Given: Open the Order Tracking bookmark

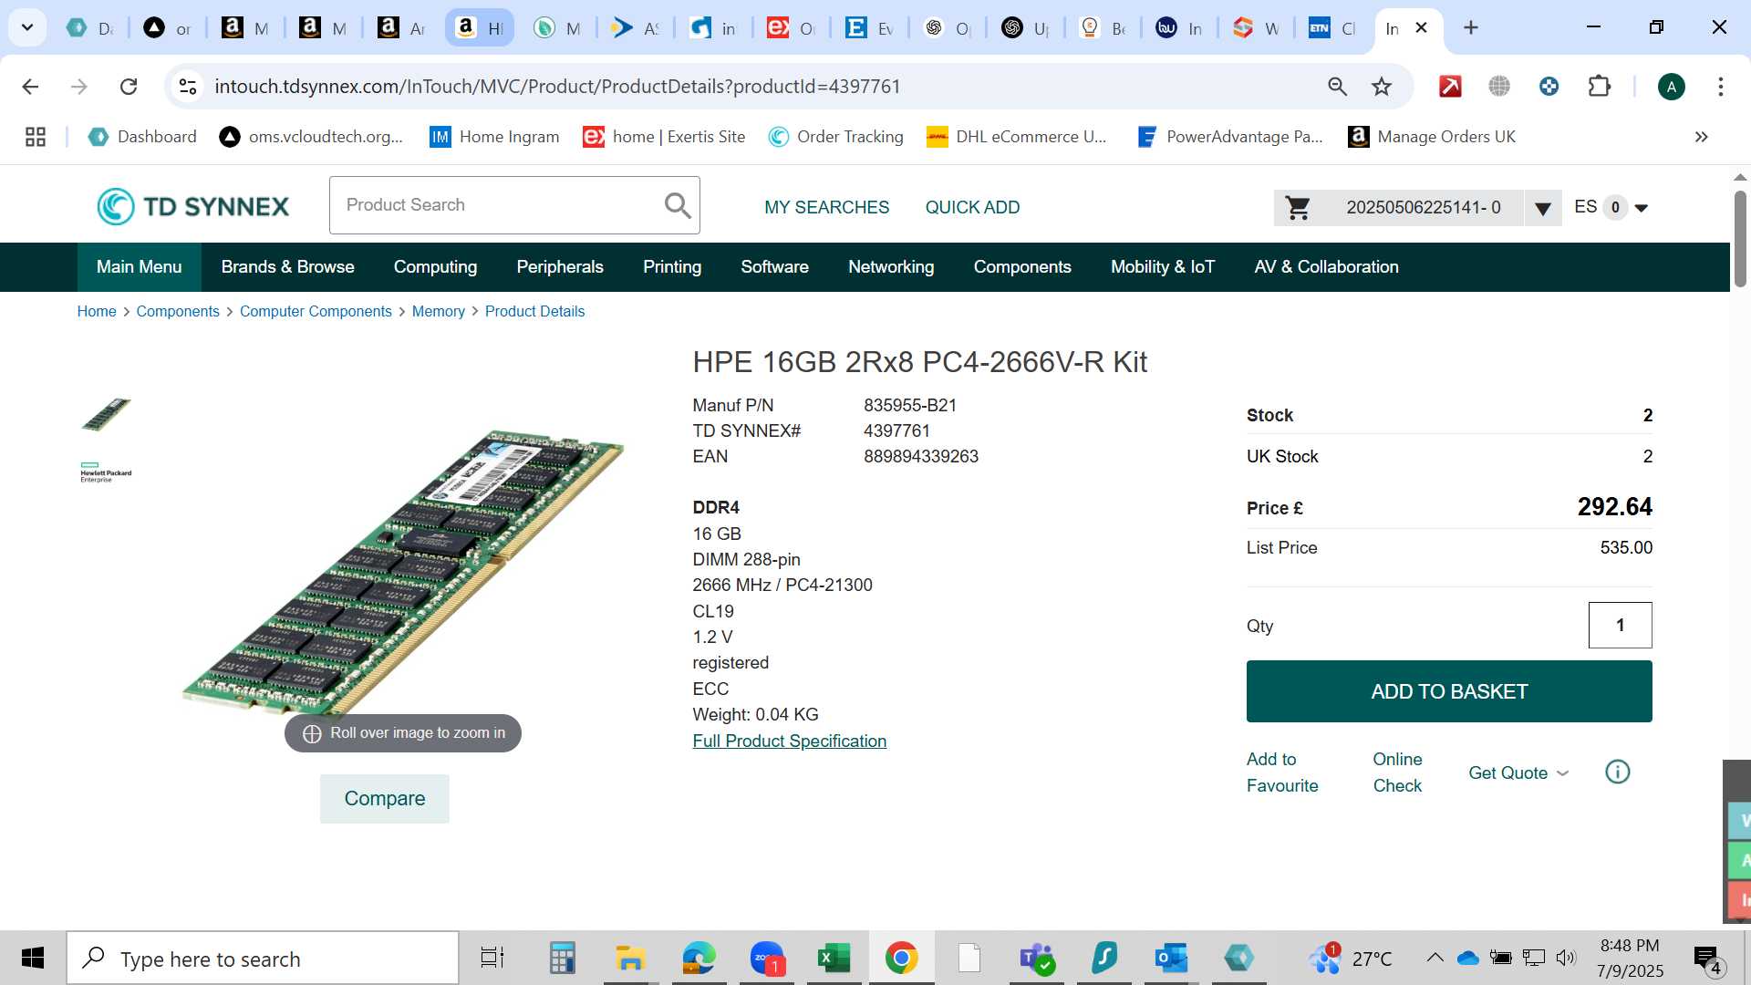Looking at the screenshot, I should [x=835, y=137].
